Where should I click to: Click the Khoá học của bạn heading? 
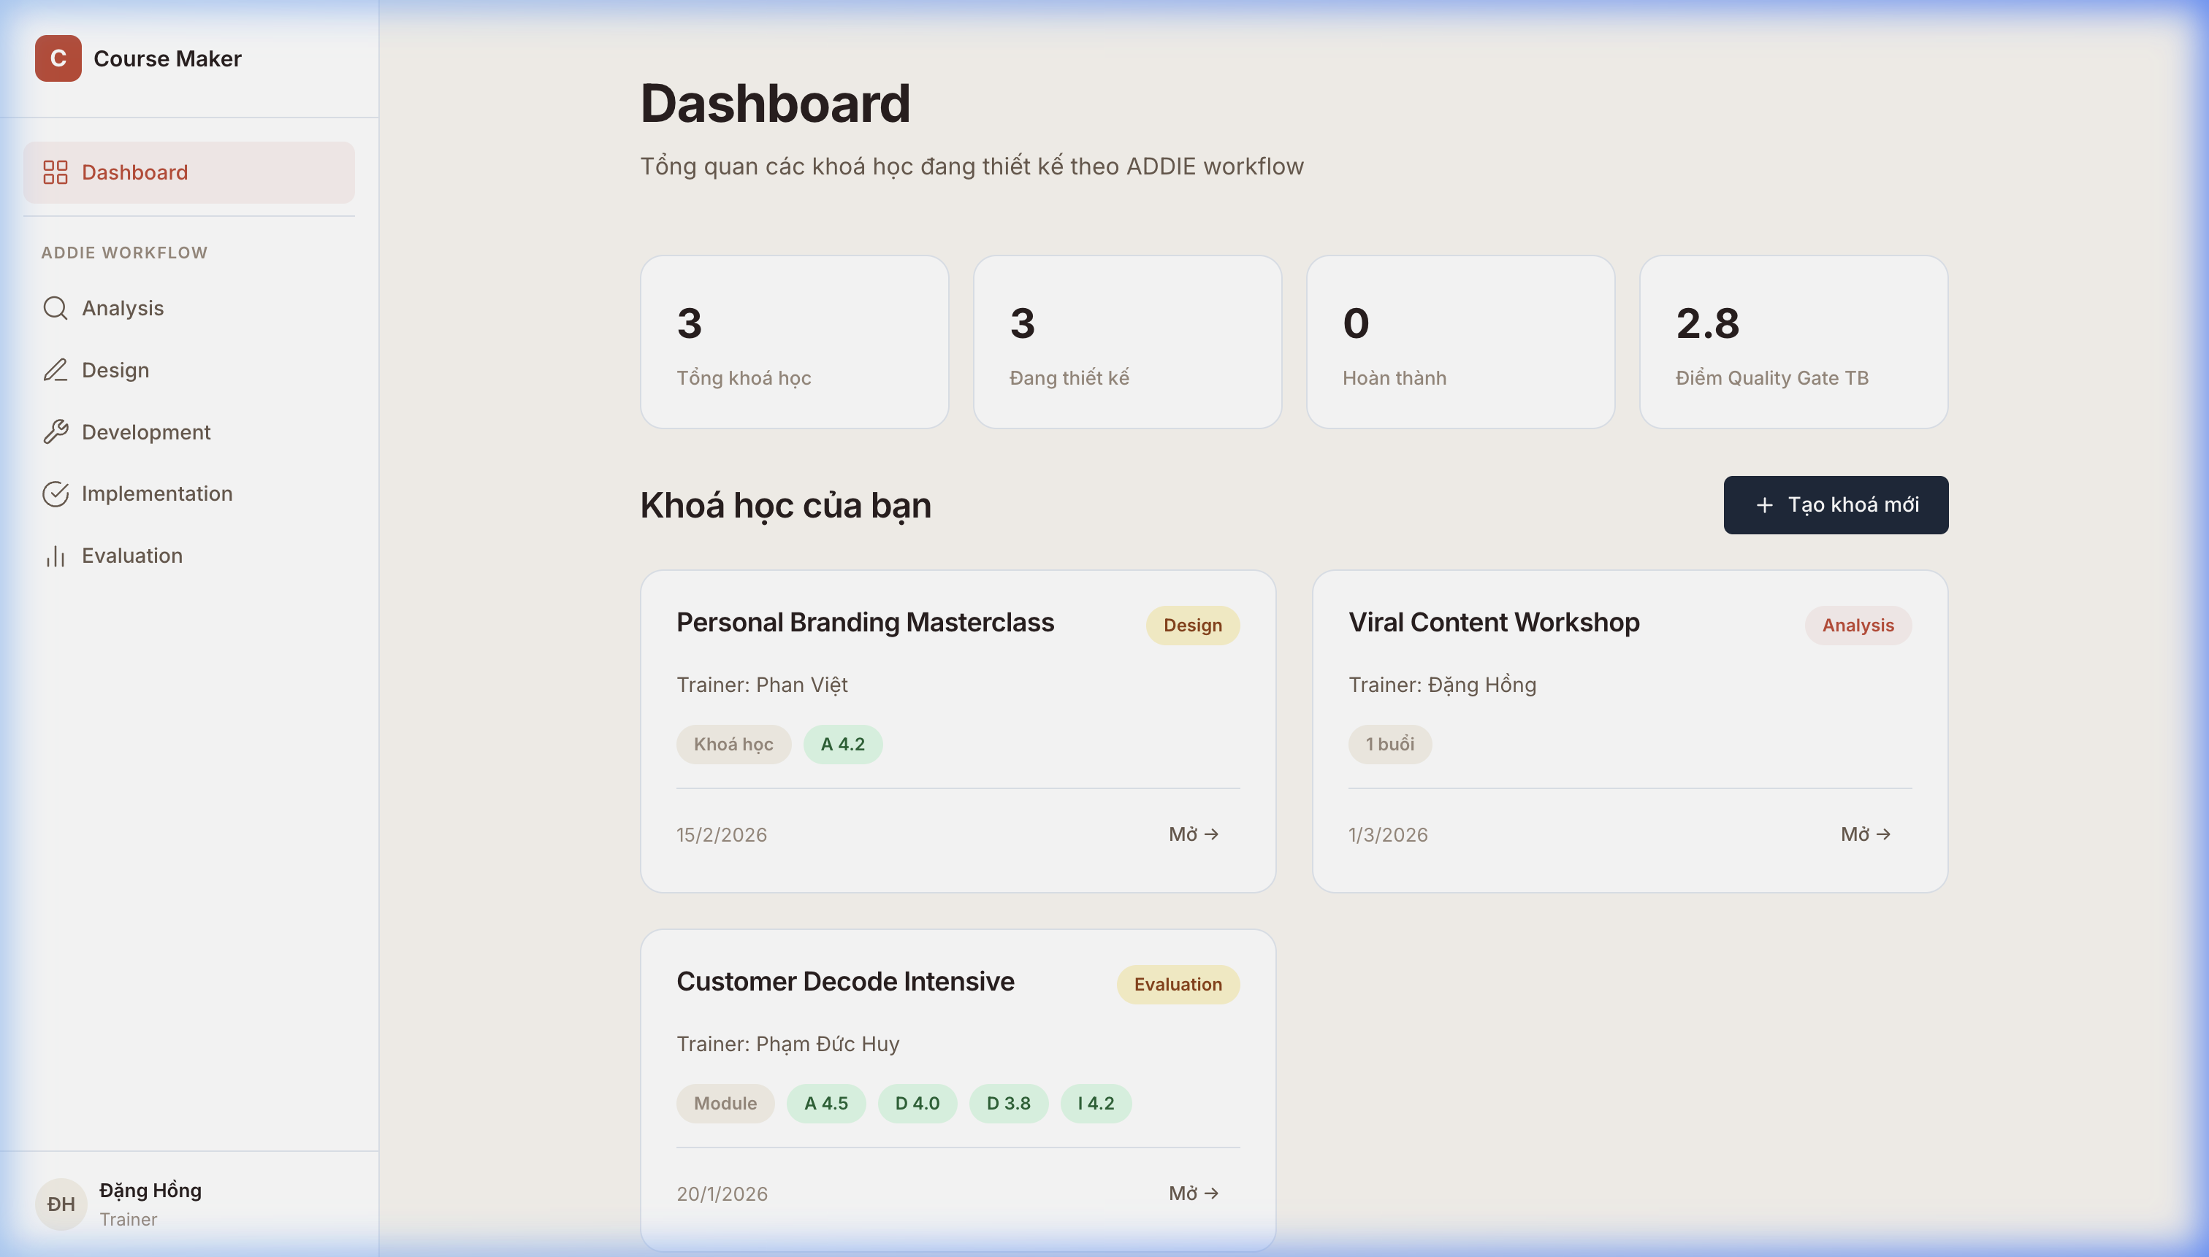[x=785, y=506]
